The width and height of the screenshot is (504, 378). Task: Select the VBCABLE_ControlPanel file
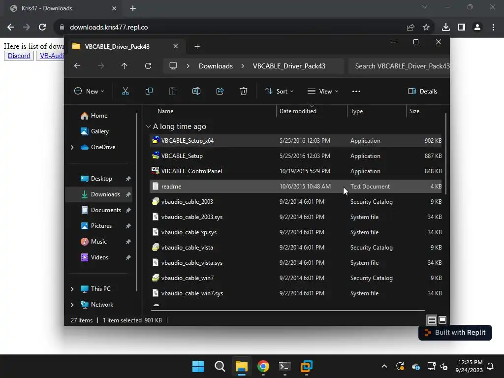click(x=295, y=171)
